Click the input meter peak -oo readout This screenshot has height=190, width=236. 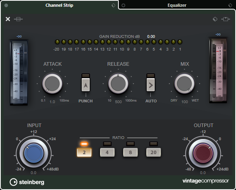[x=19, y=36]
